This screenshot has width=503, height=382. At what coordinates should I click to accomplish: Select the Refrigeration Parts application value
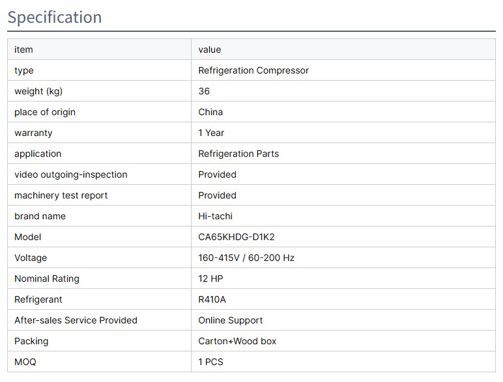pyautogui.click(x=238, y=154)
